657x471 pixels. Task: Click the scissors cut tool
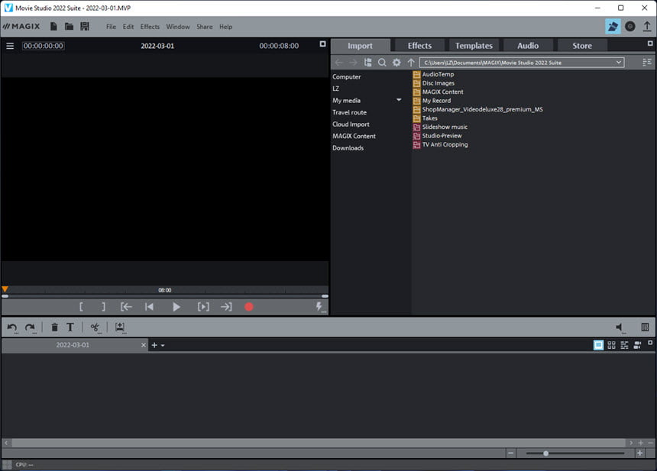(x=95, y=327)
